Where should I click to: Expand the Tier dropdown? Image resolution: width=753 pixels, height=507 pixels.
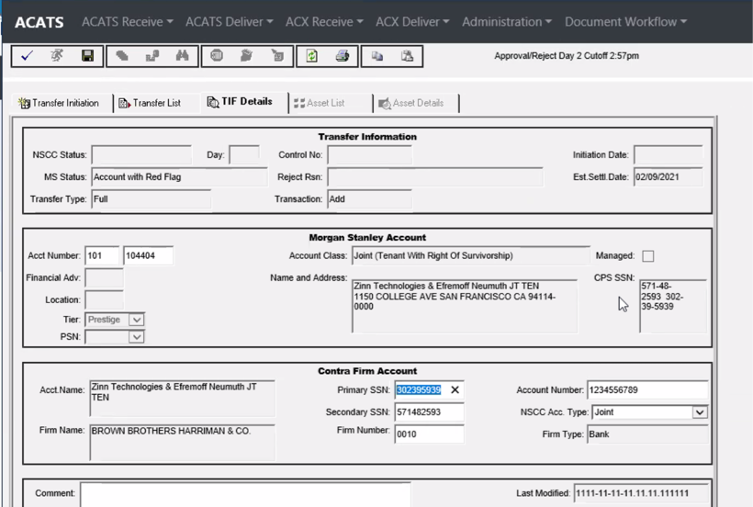136,320
